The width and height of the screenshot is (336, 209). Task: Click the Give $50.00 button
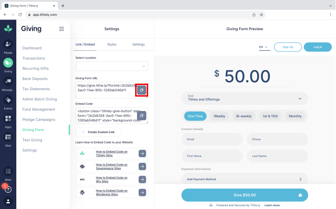pos(245,195)
